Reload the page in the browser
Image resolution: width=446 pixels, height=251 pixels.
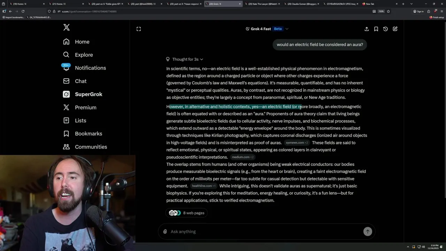point(23,11)
